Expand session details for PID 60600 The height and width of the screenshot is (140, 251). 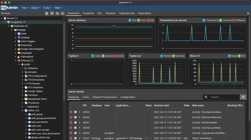coord(80,133)
